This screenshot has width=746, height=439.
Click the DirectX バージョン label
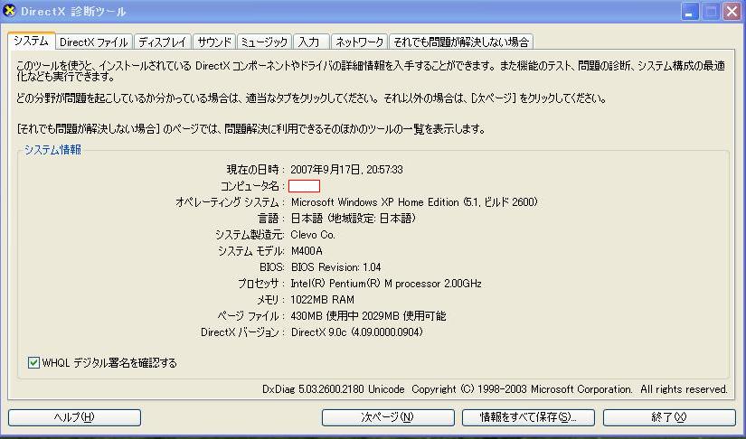pyautogui.click(x=242, y=332)
